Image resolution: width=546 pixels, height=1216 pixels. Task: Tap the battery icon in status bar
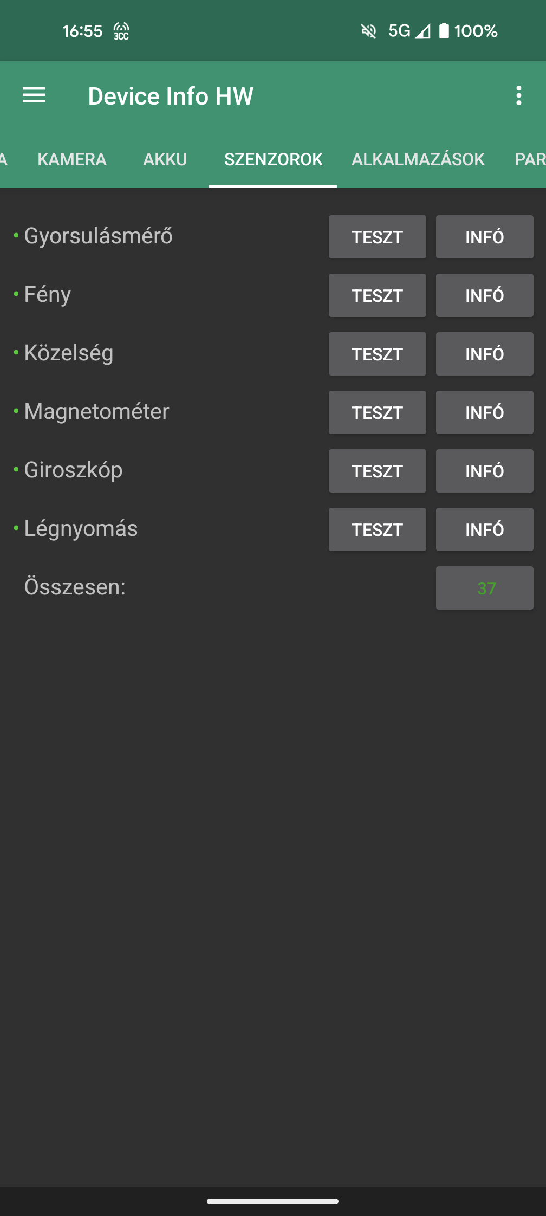444,31
